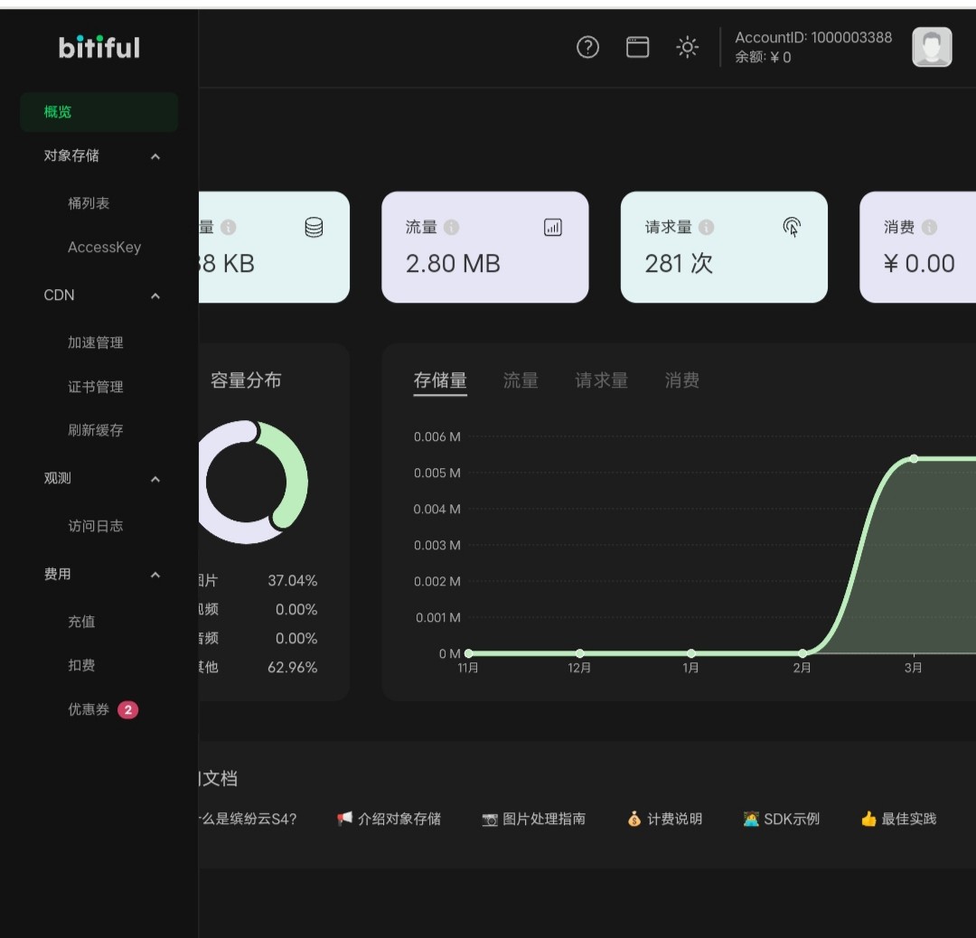Click the bitiful logo
Screen dimensions: 976x938
tap(99, 47)
